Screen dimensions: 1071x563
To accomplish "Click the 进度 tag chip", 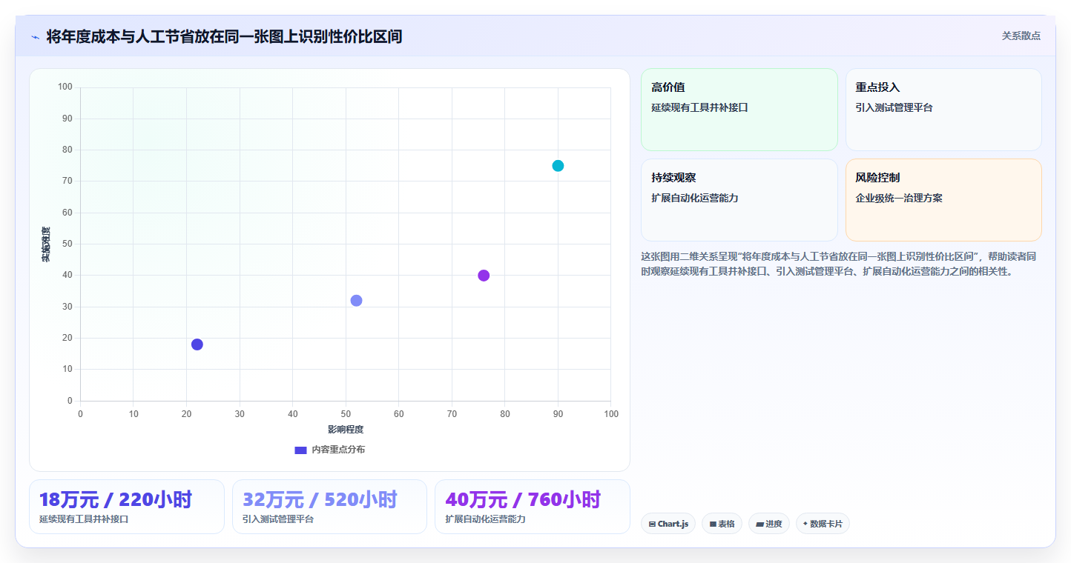I will click(x=768, y=524).
